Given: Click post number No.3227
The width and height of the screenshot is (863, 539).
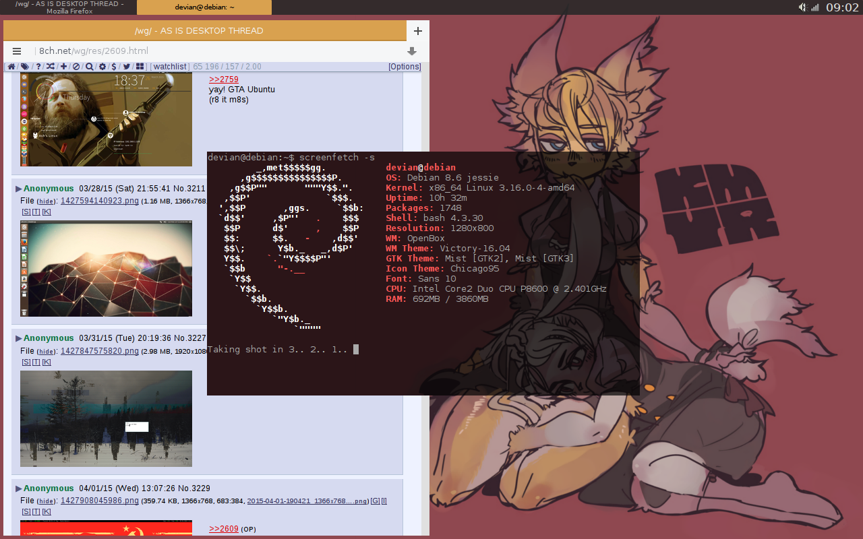Looking at the screenshot, I should [x=190, y=338].
